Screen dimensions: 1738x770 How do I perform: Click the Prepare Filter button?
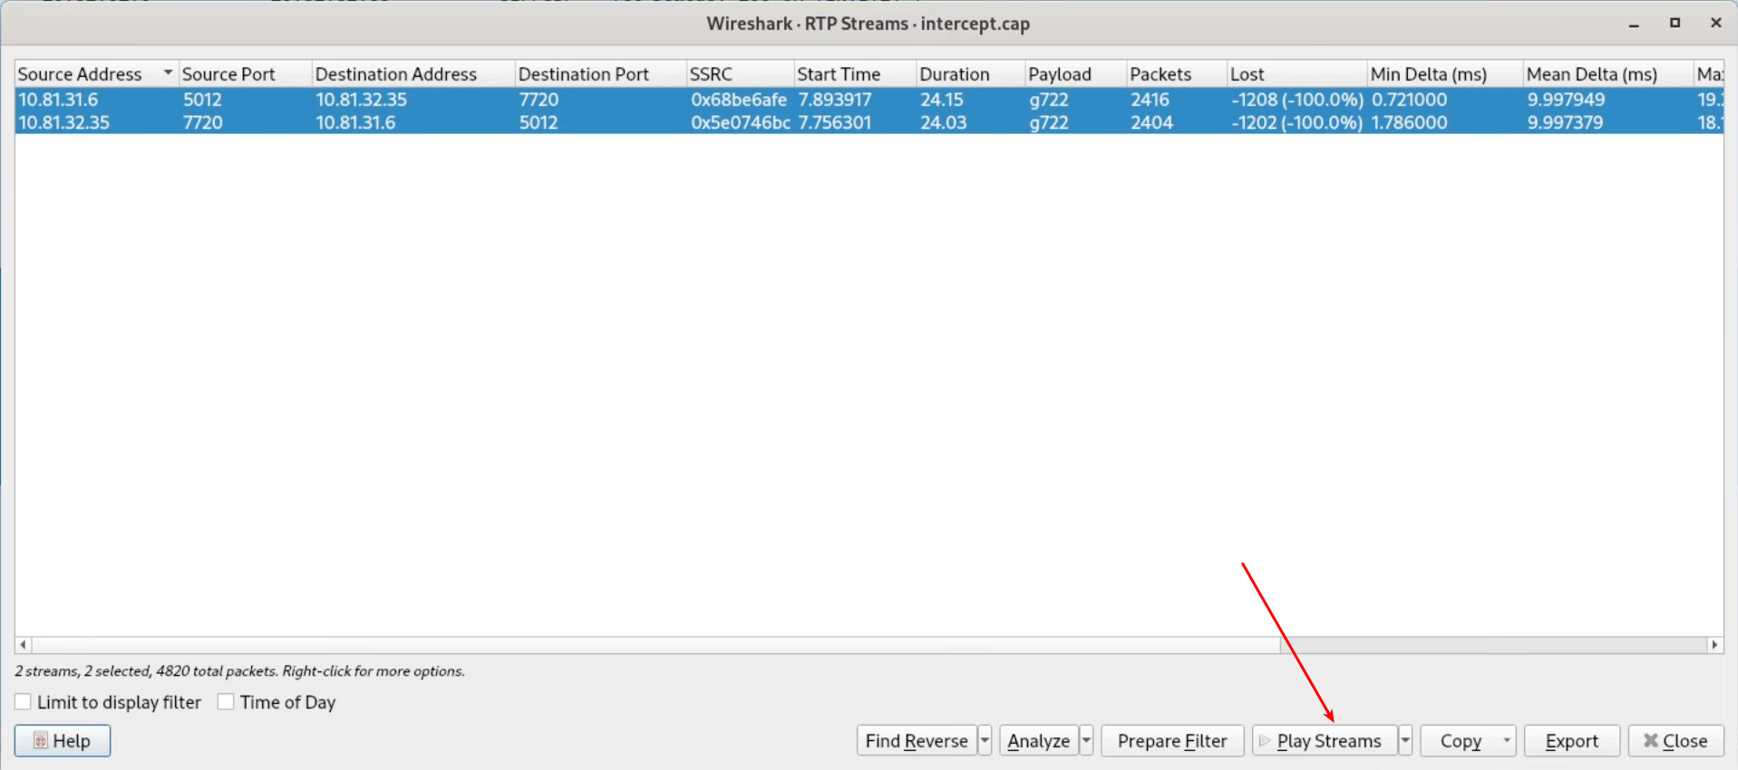(x=1172, y=741)
